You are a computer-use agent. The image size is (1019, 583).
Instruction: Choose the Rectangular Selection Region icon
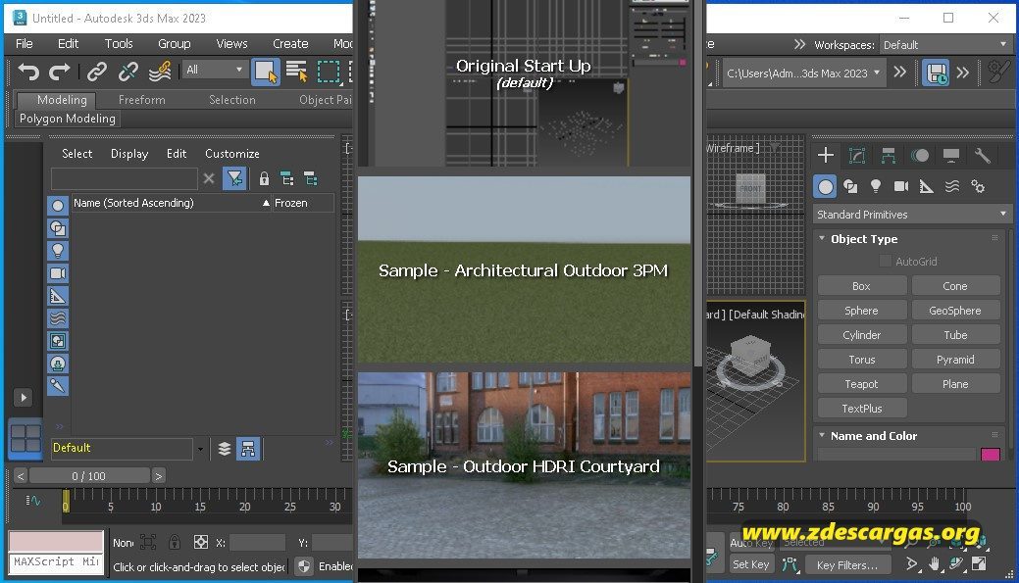(329, 72)
